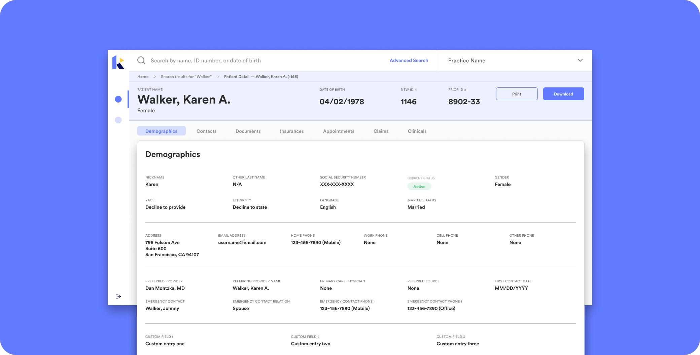The image size is (700, 355).
Task: Click the Download button
Action: click(563, 94)
